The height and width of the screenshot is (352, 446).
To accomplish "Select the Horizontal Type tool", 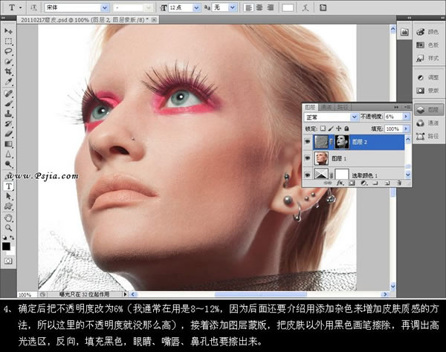I will click(x=8, y=186).
